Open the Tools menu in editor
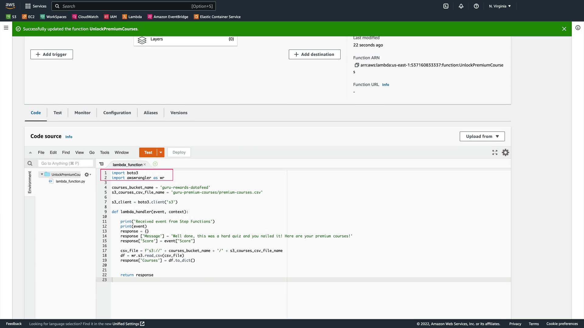The width and height of the screenshot is (584, 328). click(104, 152)
